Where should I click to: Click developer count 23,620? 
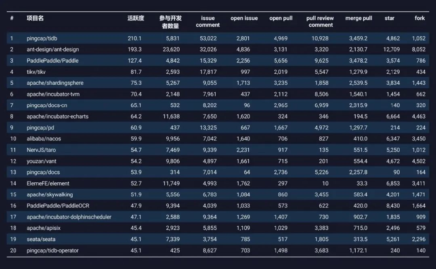(x=171, y=50)
